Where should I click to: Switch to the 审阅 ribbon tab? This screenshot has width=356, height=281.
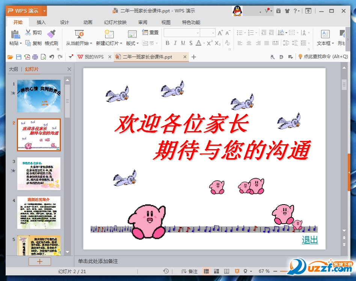pyautogui.click(x=143, y=22)
